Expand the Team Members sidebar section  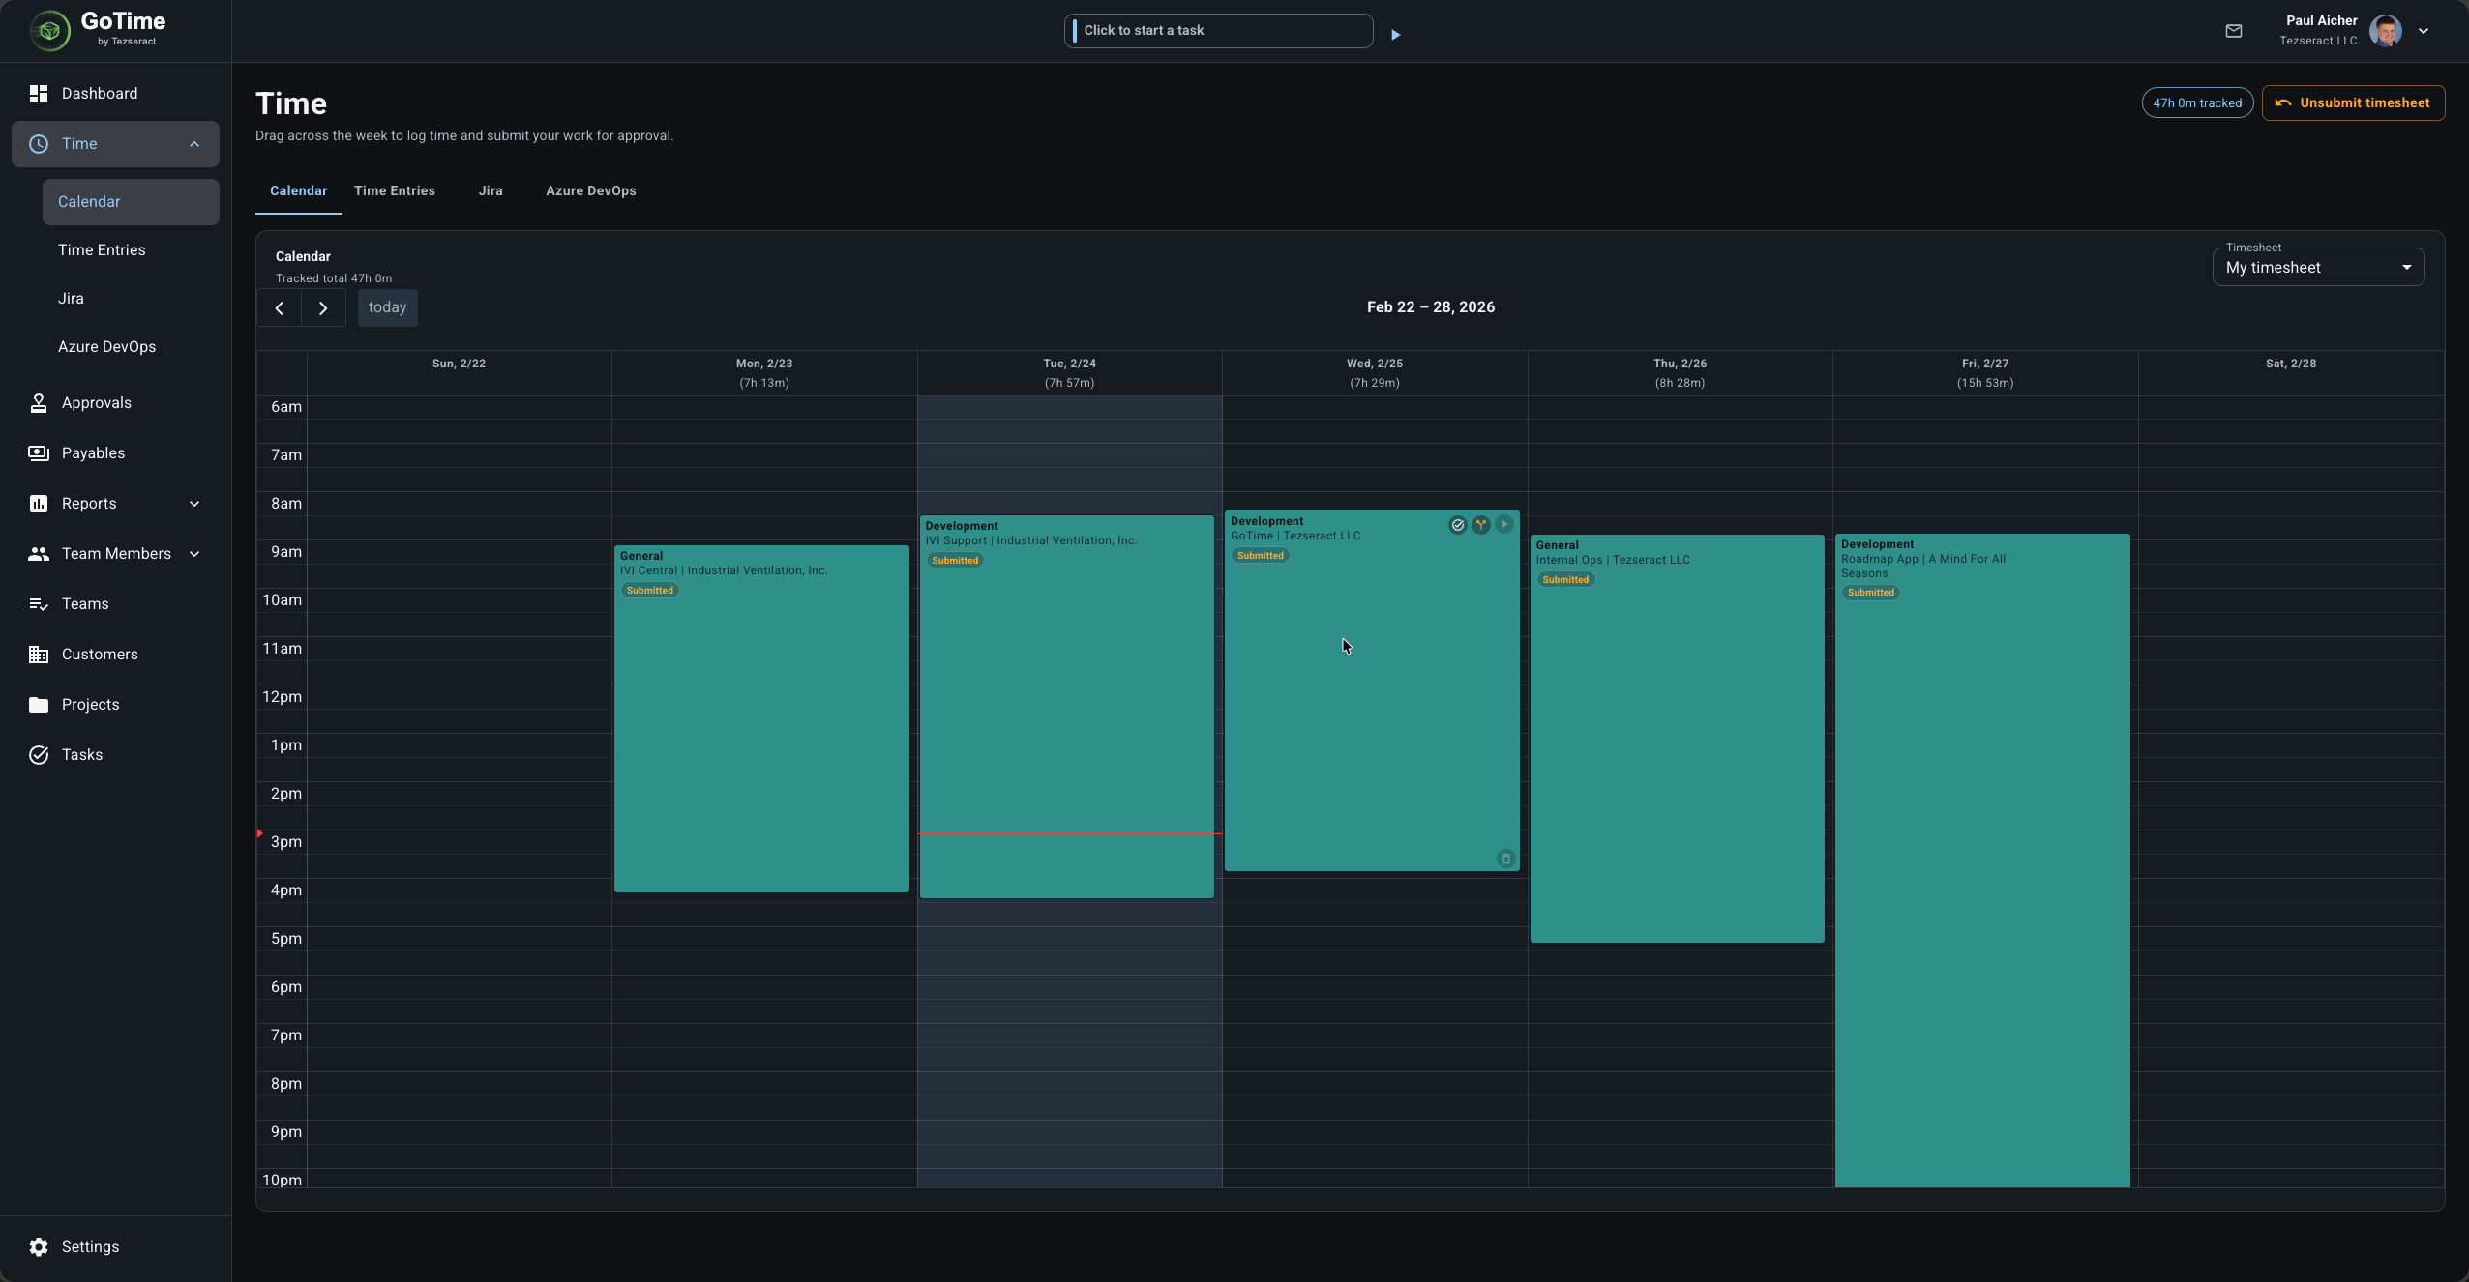click(x=194, y=554)
